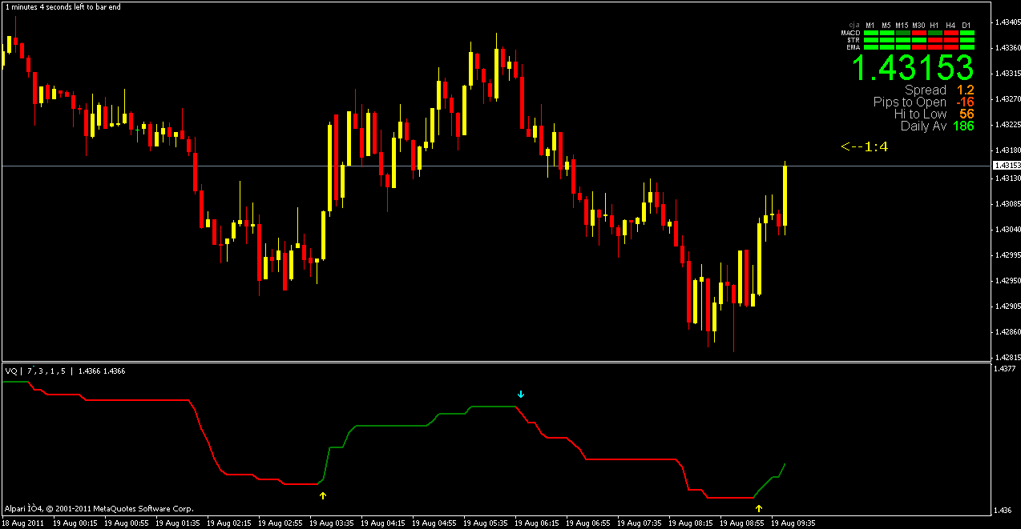
Task: Click the yellow up arrow near 03:35
Action: 323,496
